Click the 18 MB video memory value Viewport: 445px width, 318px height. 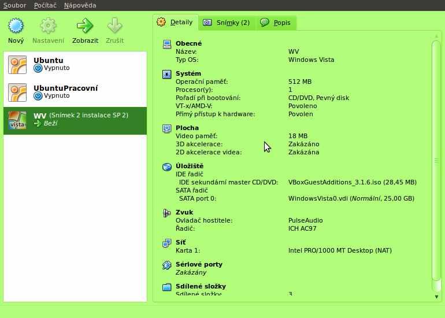coord(298,136)
